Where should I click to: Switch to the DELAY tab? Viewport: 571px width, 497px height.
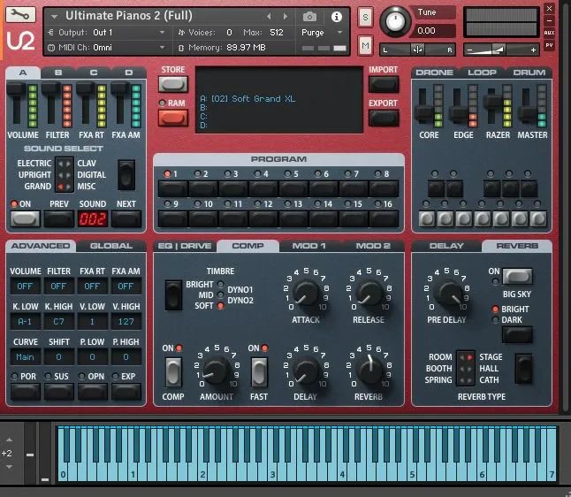(446, 246)
